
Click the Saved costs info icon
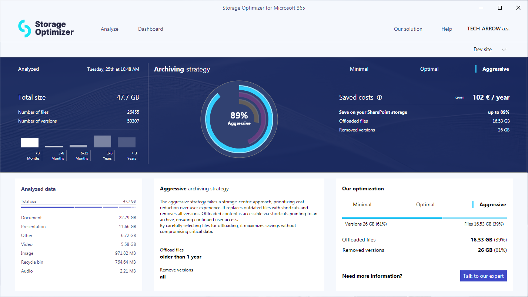380,97
